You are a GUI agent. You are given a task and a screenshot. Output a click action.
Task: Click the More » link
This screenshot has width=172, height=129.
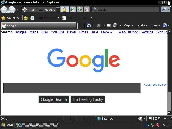point(106,32)
